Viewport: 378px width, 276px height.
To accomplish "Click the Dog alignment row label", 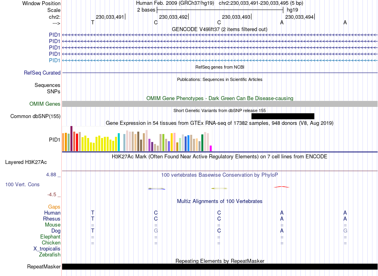I will (56, 231).
